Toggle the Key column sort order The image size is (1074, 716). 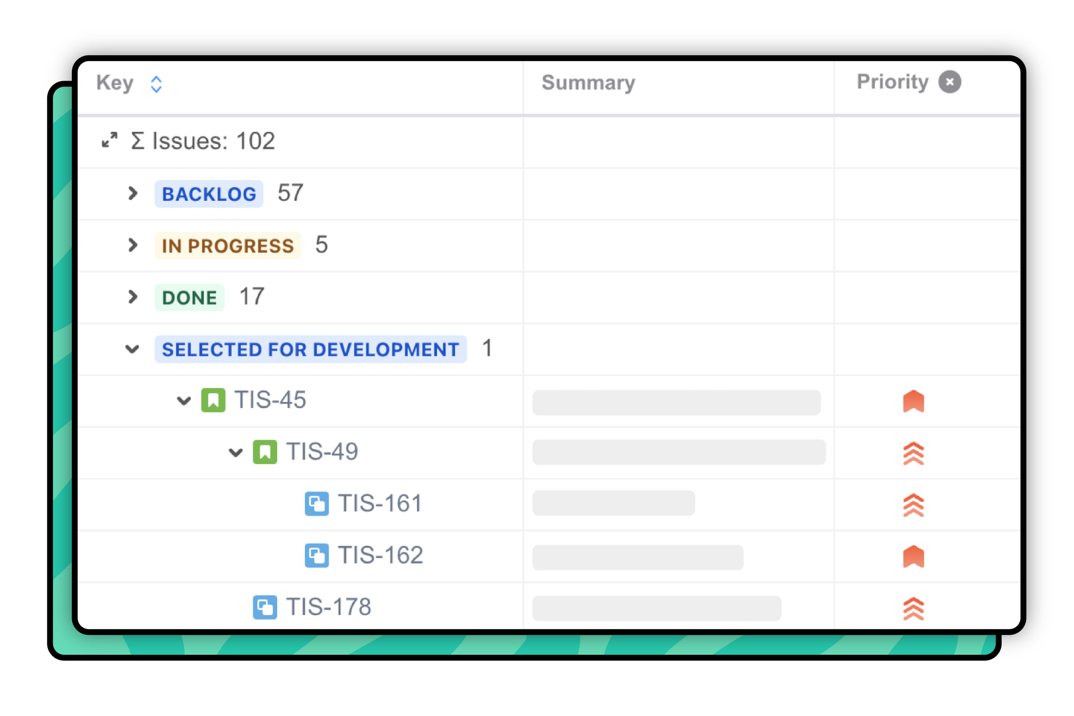point(157,82)
